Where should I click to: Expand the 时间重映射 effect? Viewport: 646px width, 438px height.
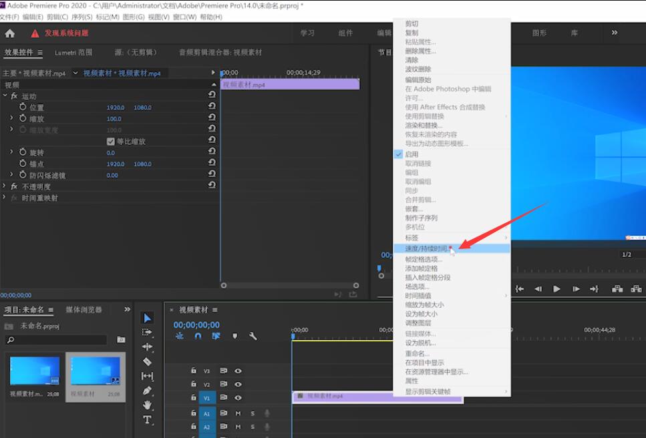[4, 197]
